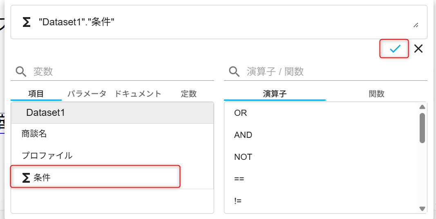Switch to the 関数 tab
Screen dimensions: 436x219
pos(376,94)
